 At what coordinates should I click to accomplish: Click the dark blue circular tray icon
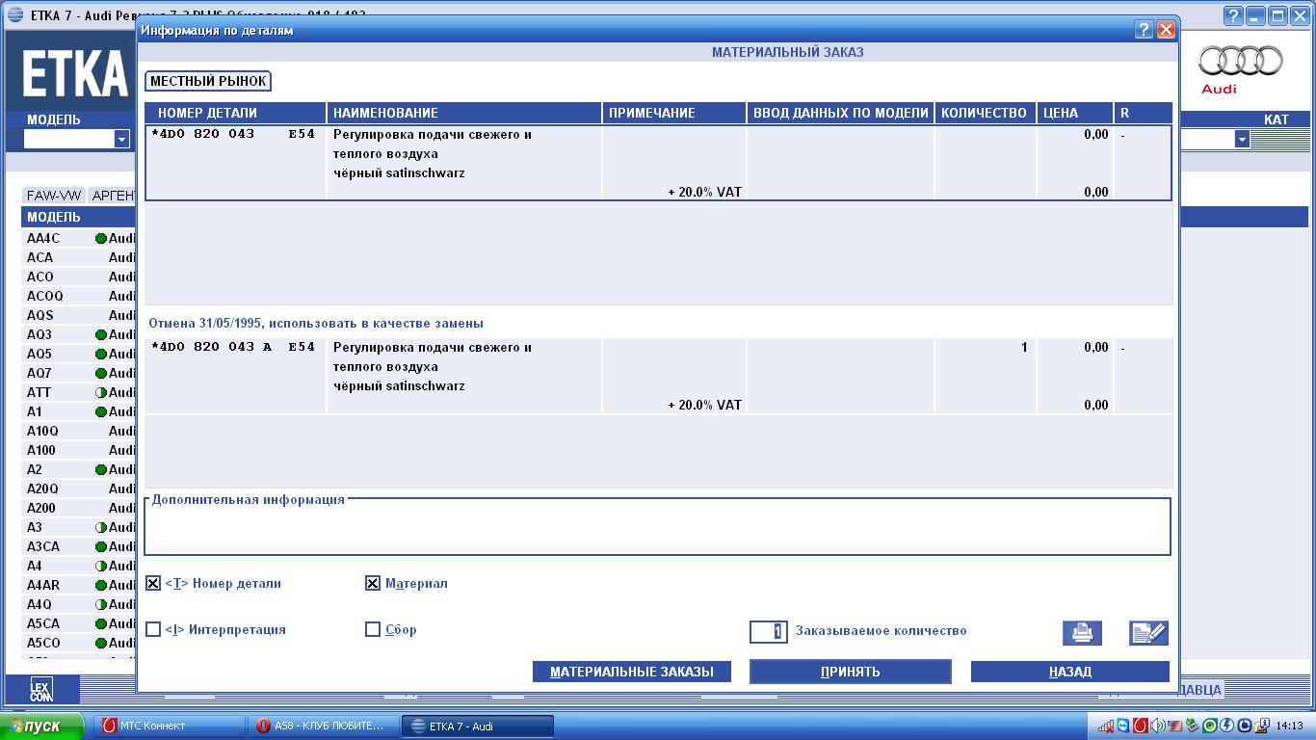pos(1244,726)
